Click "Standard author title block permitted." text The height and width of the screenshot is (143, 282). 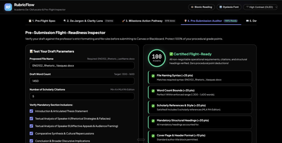click(177, 140)
